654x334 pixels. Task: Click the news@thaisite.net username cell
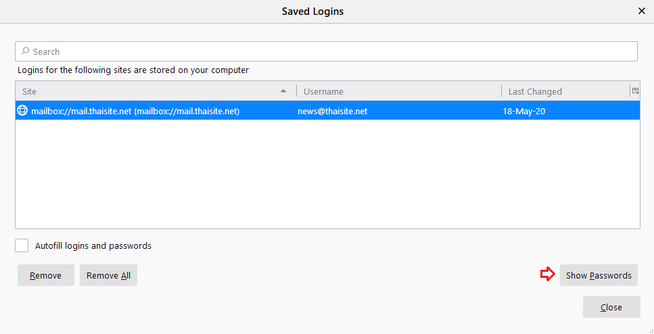[x=333, y=112]
